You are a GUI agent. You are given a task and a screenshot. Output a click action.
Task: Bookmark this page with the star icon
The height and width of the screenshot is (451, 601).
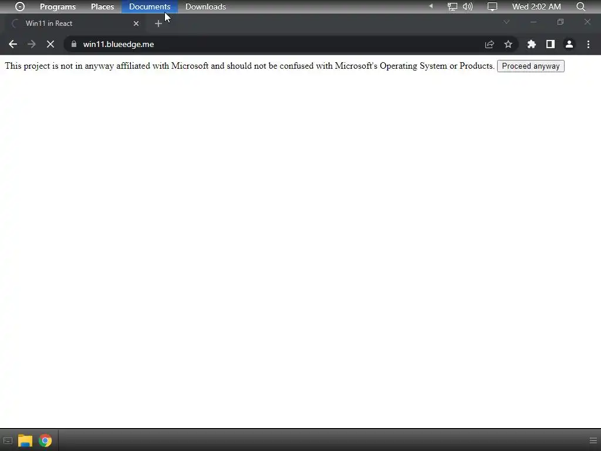pyautogui.click(x=508, y=44)
